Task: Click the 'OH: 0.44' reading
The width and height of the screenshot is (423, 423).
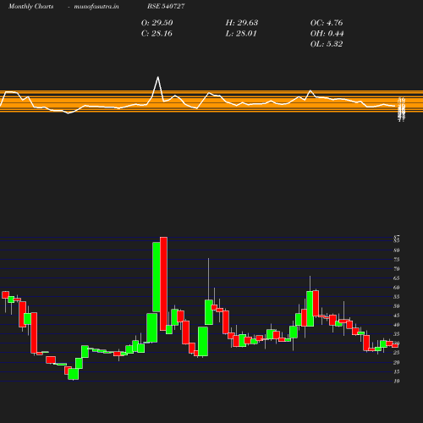Action: point(327,33)
